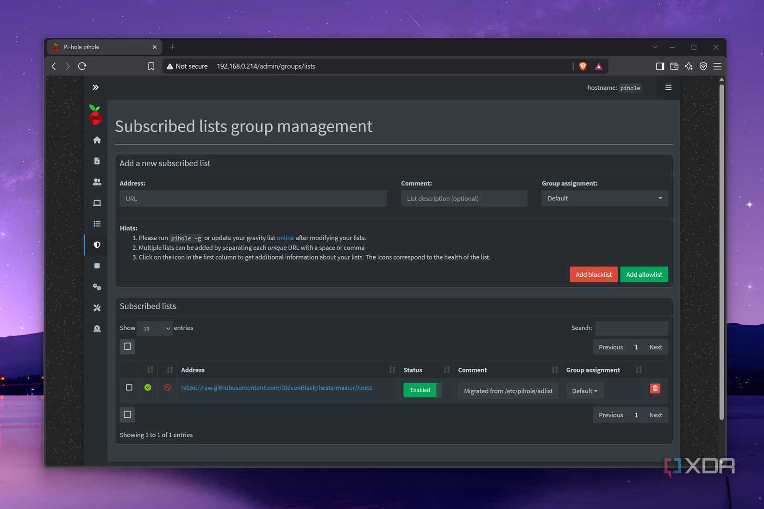Open Clients laptop icon in sidebar
This screenshot has width=764, height=509.
coord(97,203)
